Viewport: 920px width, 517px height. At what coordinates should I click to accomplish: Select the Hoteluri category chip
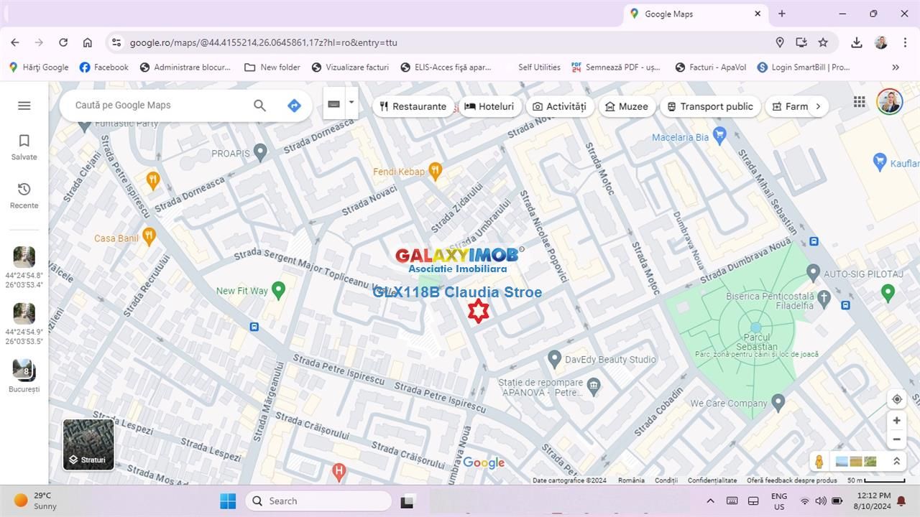[489, 106]
